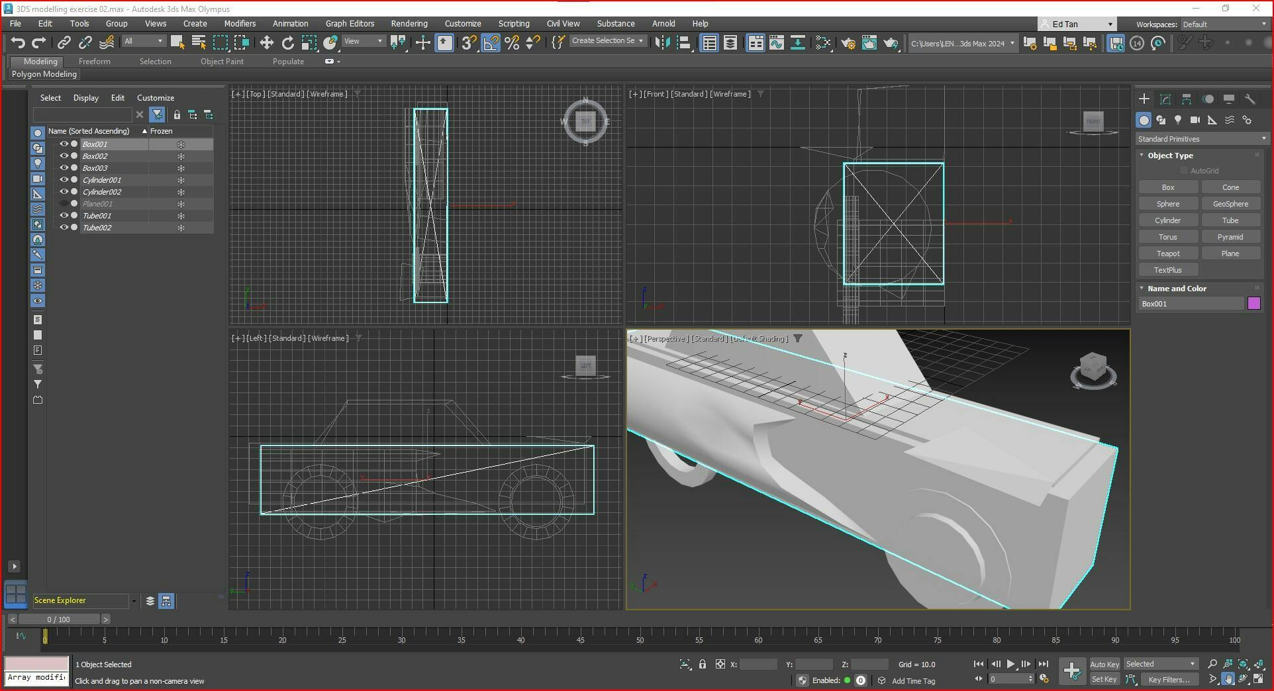
Task: Select the Rotate tool in toolbar
Action: point(287,43)
